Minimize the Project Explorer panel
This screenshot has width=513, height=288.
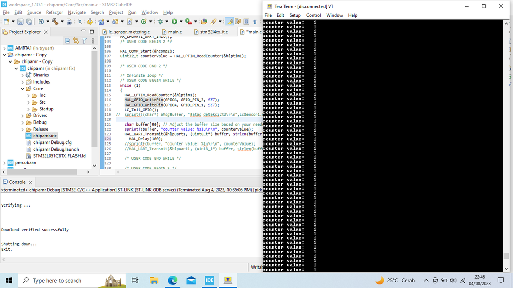coord(83,31)
